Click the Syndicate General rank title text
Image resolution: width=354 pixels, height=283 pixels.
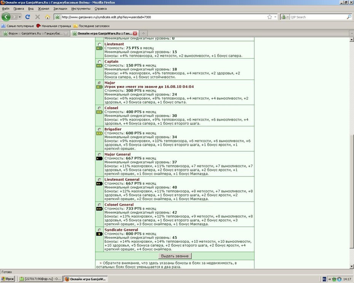(121, 230)
